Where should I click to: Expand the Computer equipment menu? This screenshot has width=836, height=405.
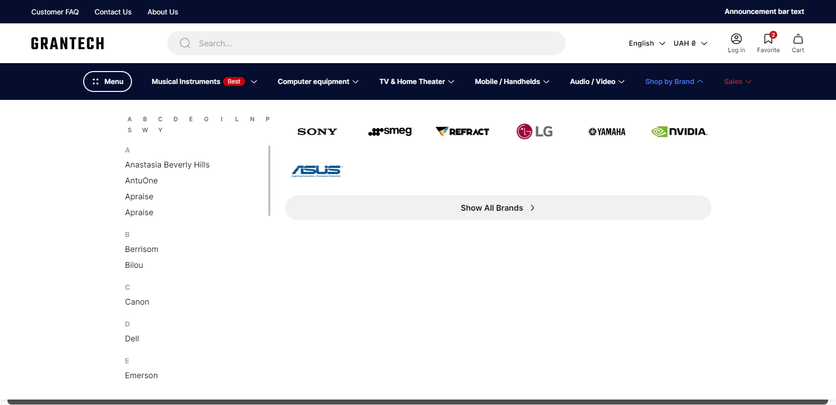click(x=318, y=81)
